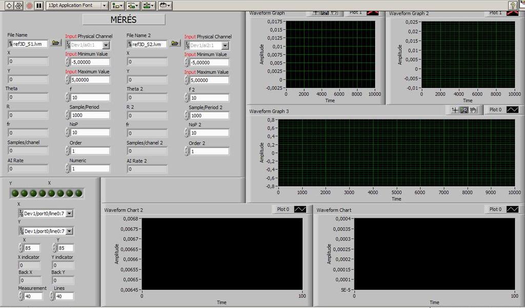Select the cursor movement tool on Waveform Graph 3
Viewport: 525px width, 308px height.
click(455, 110)
